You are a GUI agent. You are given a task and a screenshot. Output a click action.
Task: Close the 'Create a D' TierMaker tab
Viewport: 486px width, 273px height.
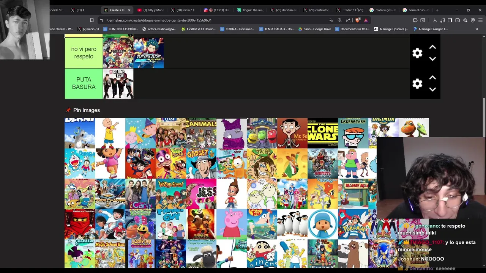(x=129, y=10)
